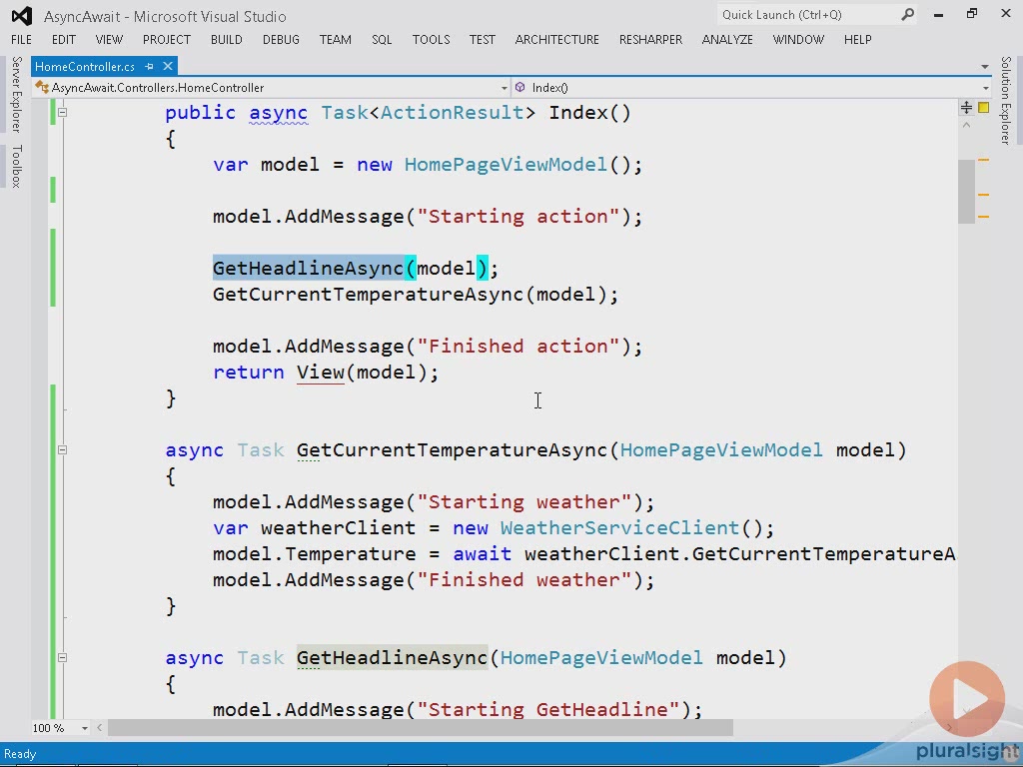The image size is (1023, 767).
Task: Collapse the Index() method outline
Action: click(x=63, y=112)
